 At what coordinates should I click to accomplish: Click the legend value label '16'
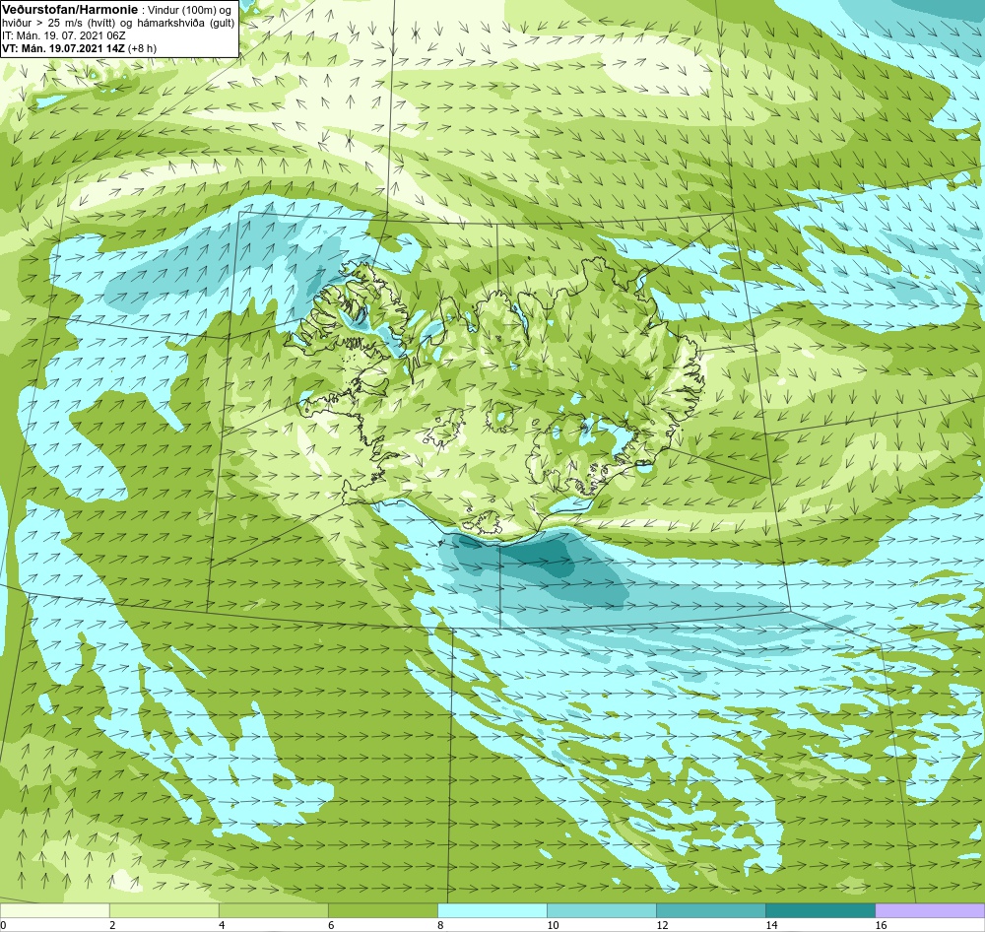881,925
